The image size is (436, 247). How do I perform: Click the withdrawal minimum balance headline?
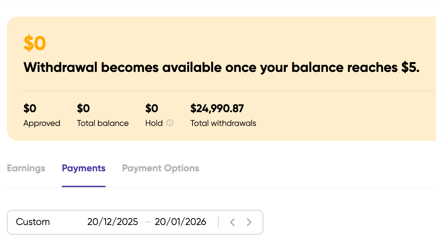221,67
